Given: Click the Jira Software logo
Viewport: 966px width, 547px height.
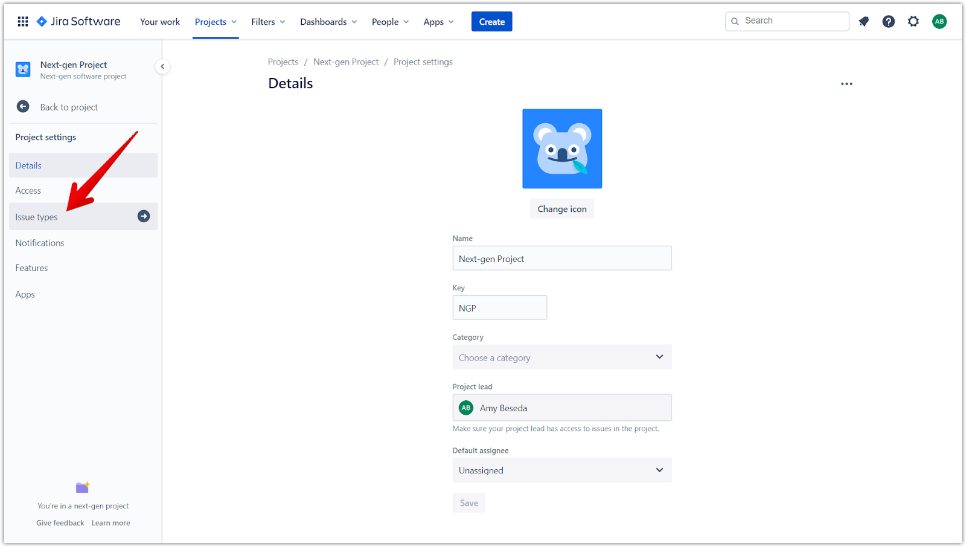Looking at the screenshot, I should point(78,22).
